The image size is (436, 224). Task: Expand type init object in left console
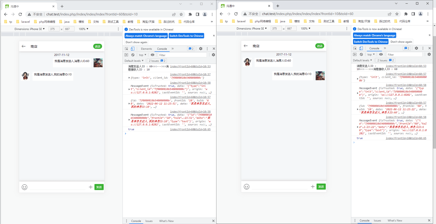pyautogui.click(x=129, y=78)
